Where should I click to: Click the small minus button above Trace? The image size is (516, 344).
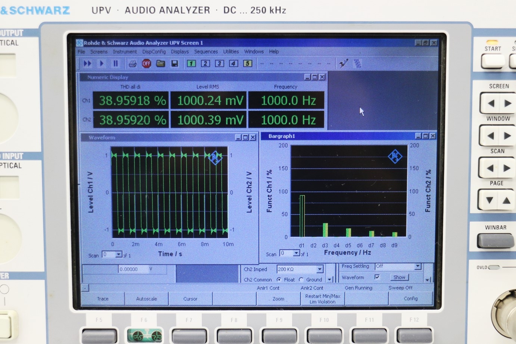pyautogui.click(x=85, y=288)
